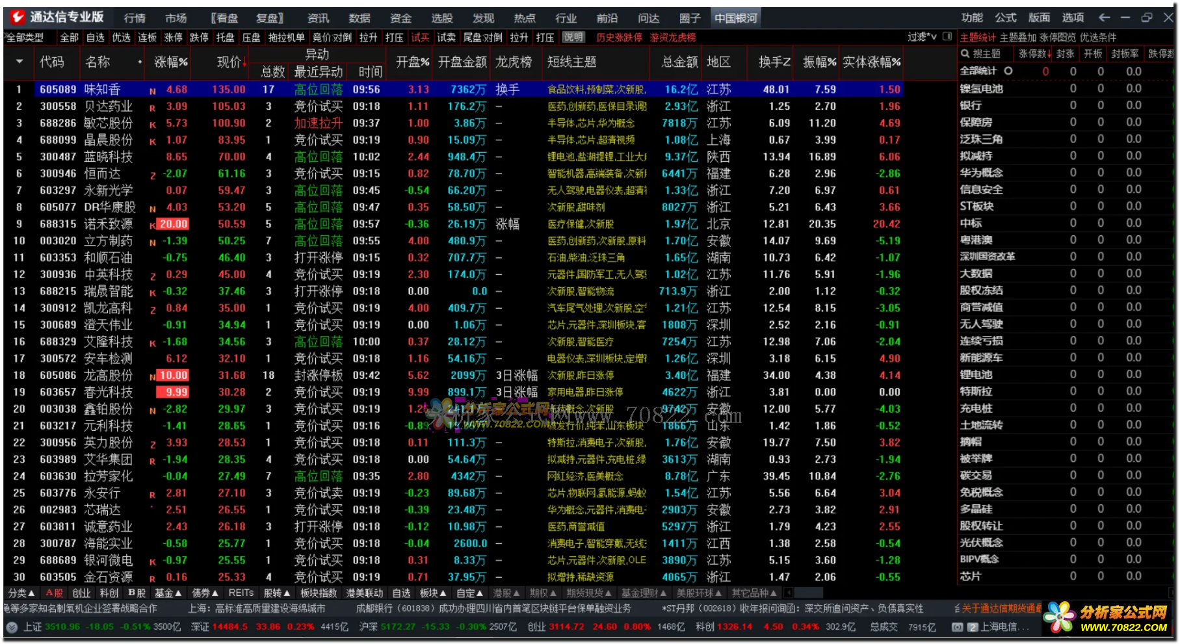Select the red 试买 filter tab
This screenshot has height=644, width=1180.
420,38
